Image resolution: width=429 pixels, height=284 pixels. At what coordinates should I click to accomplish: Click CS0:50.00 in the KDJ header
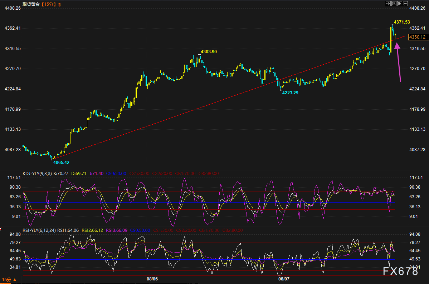[x=116, y=173]
